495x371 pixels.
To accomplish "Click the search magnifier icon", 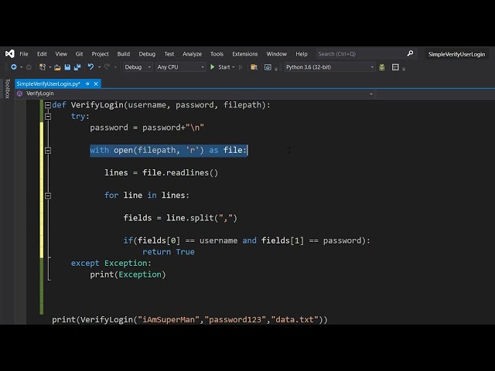I will pos(410,53).
